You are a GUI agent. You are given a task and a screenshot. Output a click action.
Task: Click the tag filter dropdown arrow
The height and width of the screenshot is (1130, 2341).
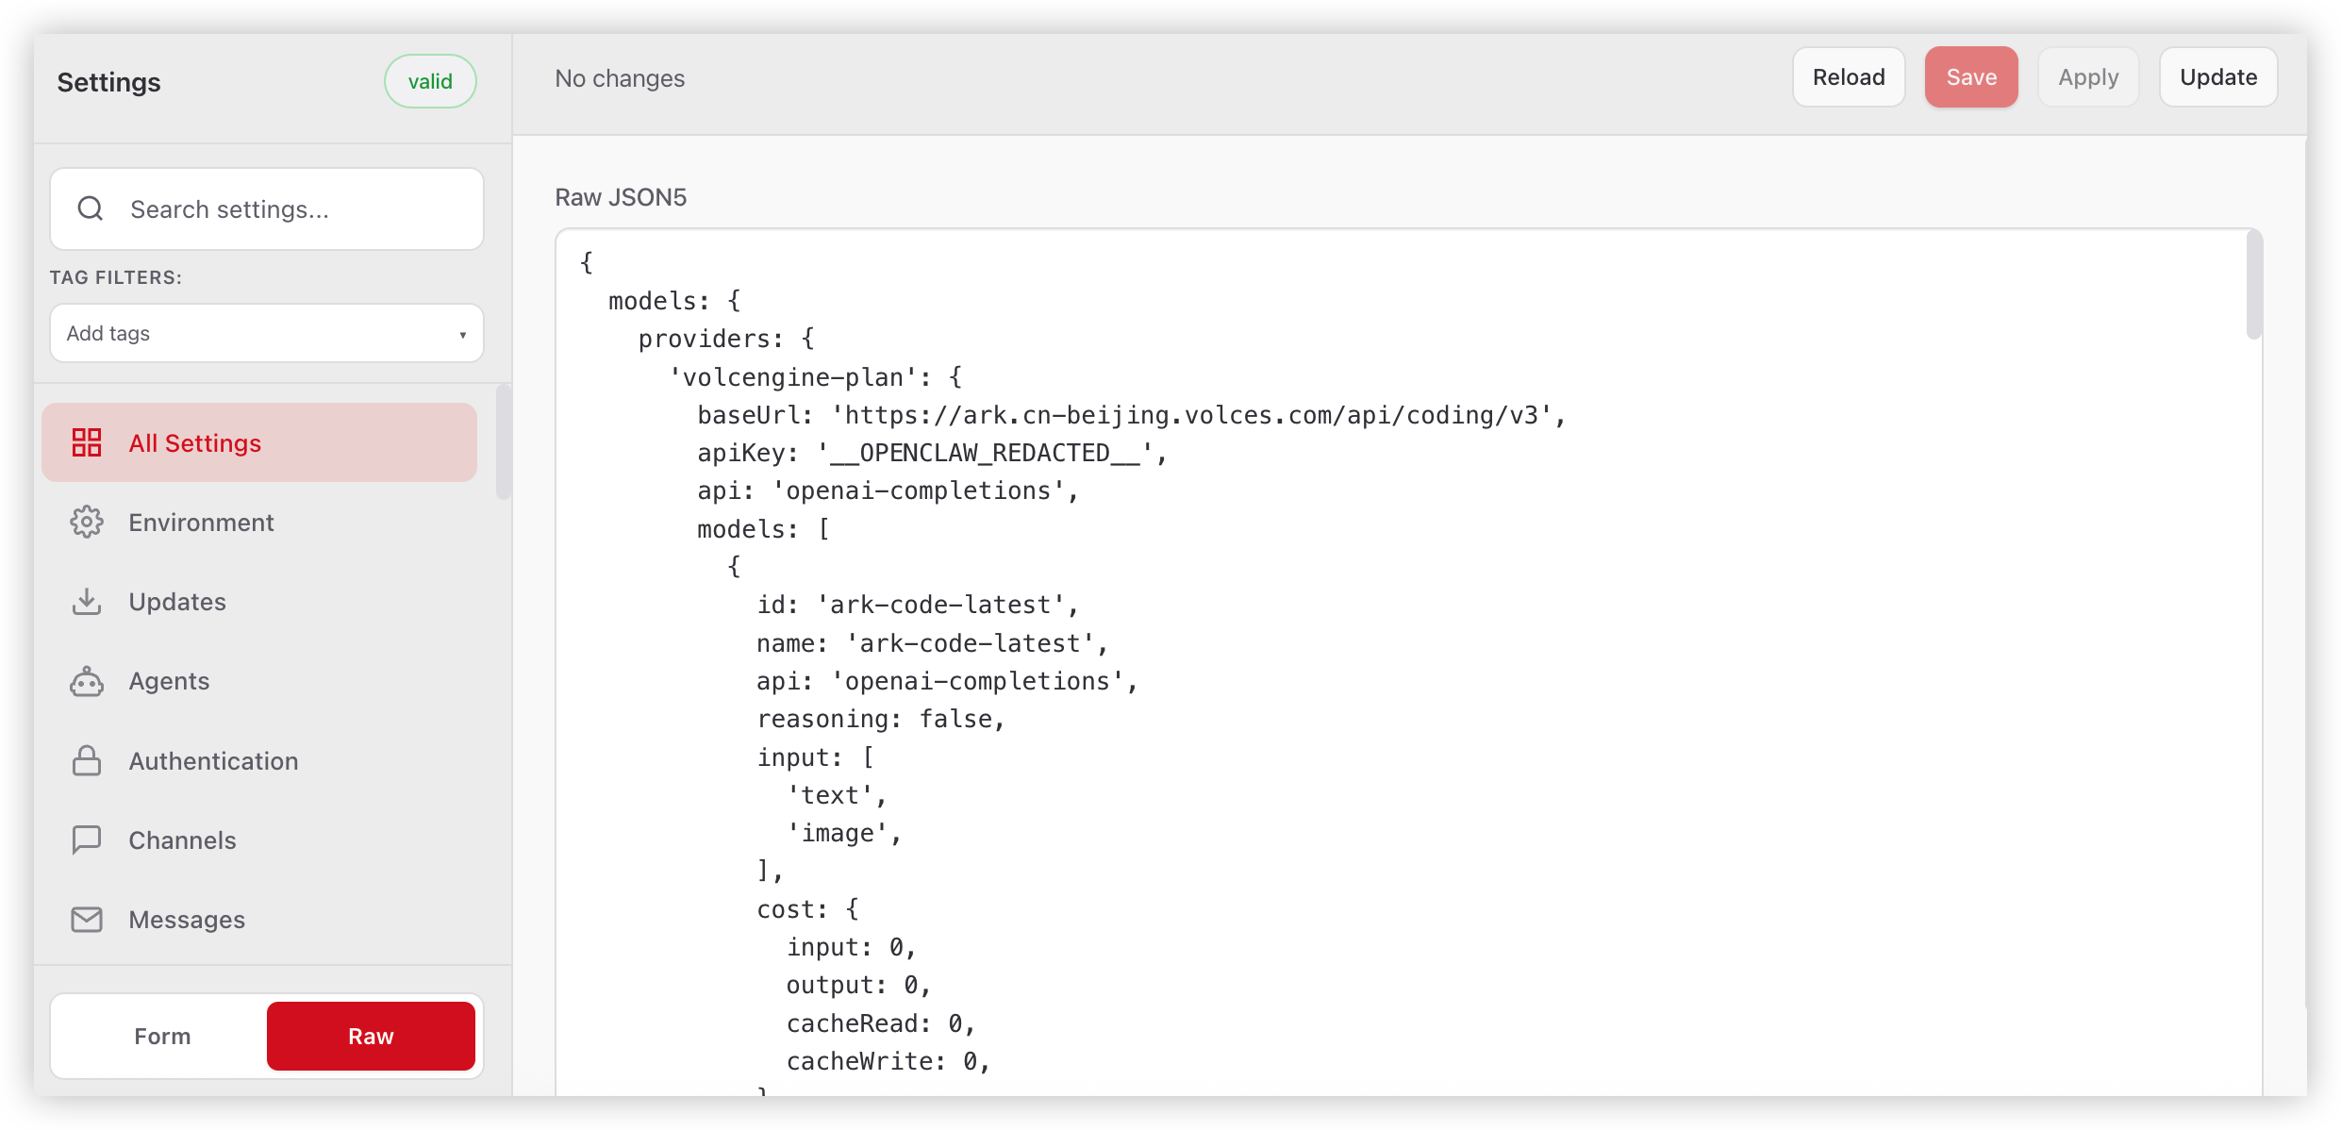click(462, 335)
